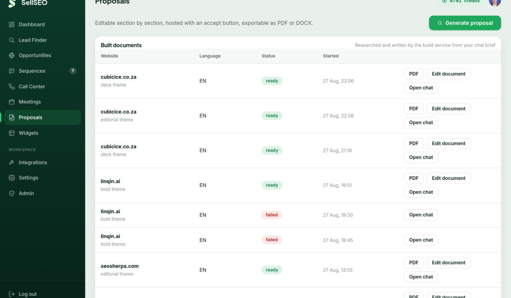Open chat for cubicice.co.za 21:18 proposal

click(421, 158)
